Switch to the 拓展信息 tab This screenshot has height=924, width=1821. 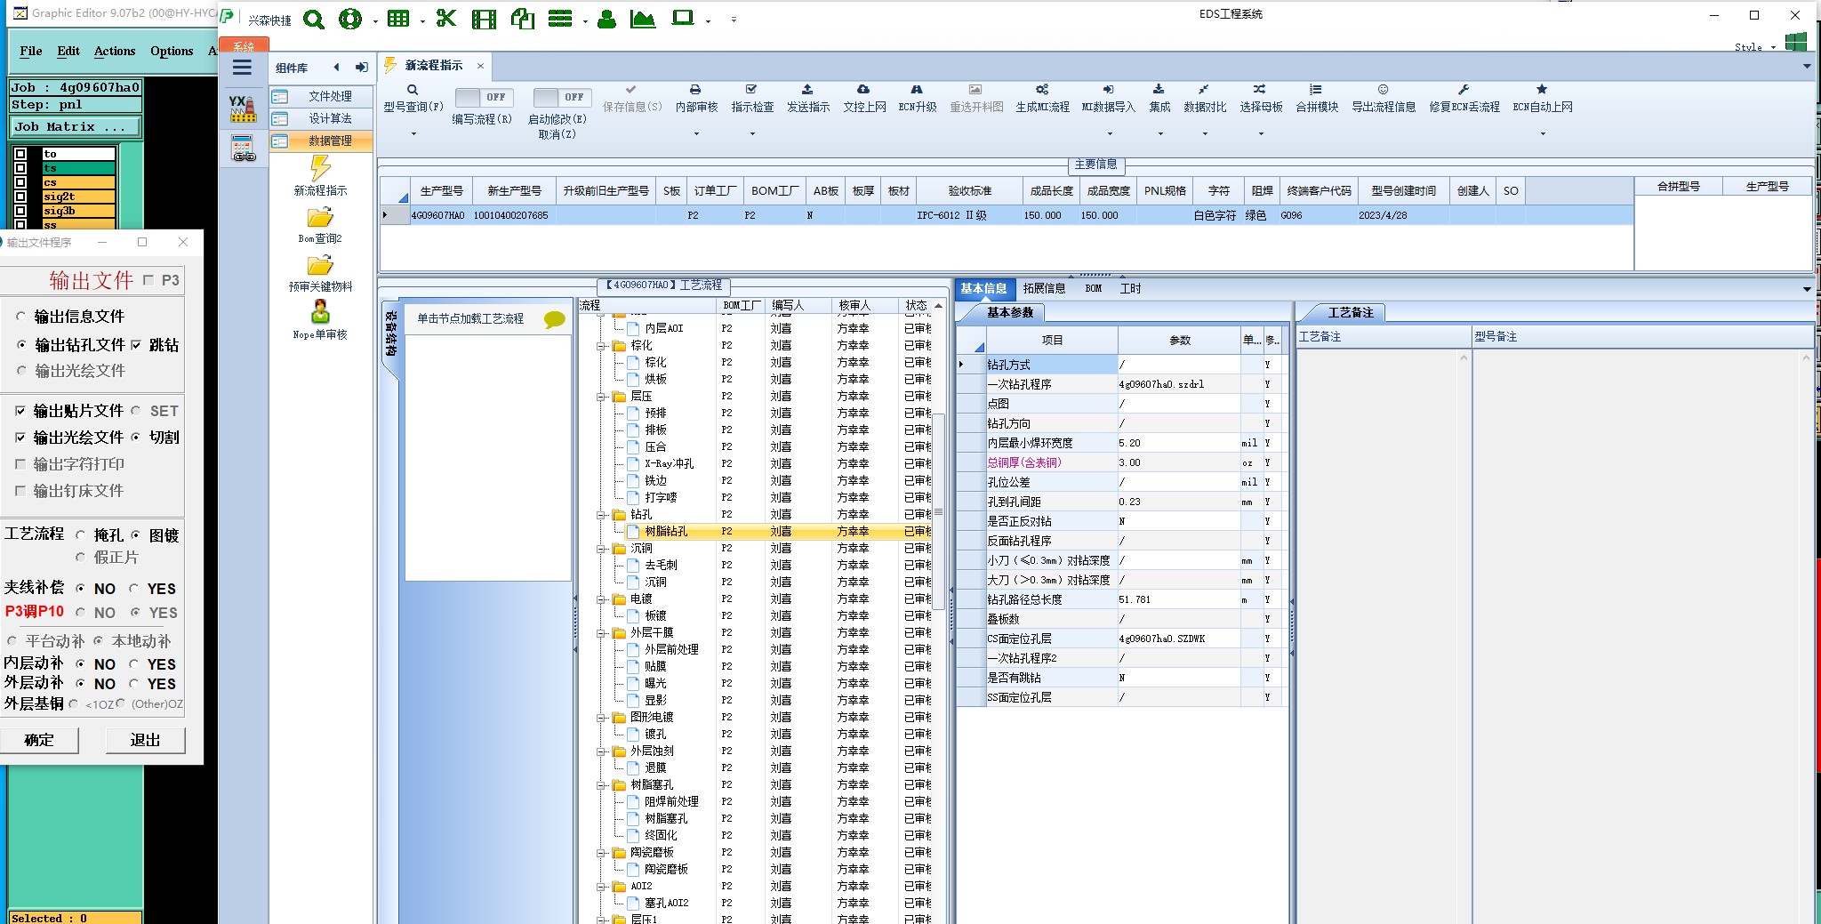(x=1044, y=289)
